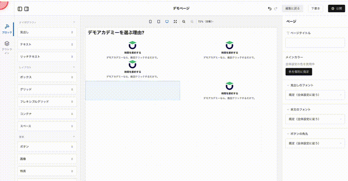348x181 pixels.
Task: Click drag handle icon on リッチテキスト
Action: click(72, 57)
